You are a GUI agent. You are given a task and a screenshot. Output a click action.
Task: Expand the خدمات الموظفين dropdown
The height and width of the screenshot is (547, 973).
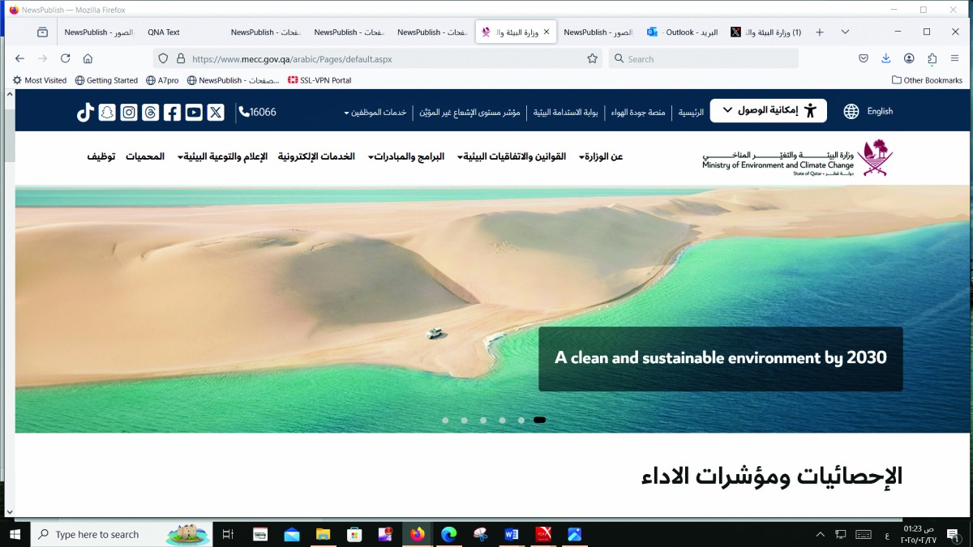click(375, 112)
